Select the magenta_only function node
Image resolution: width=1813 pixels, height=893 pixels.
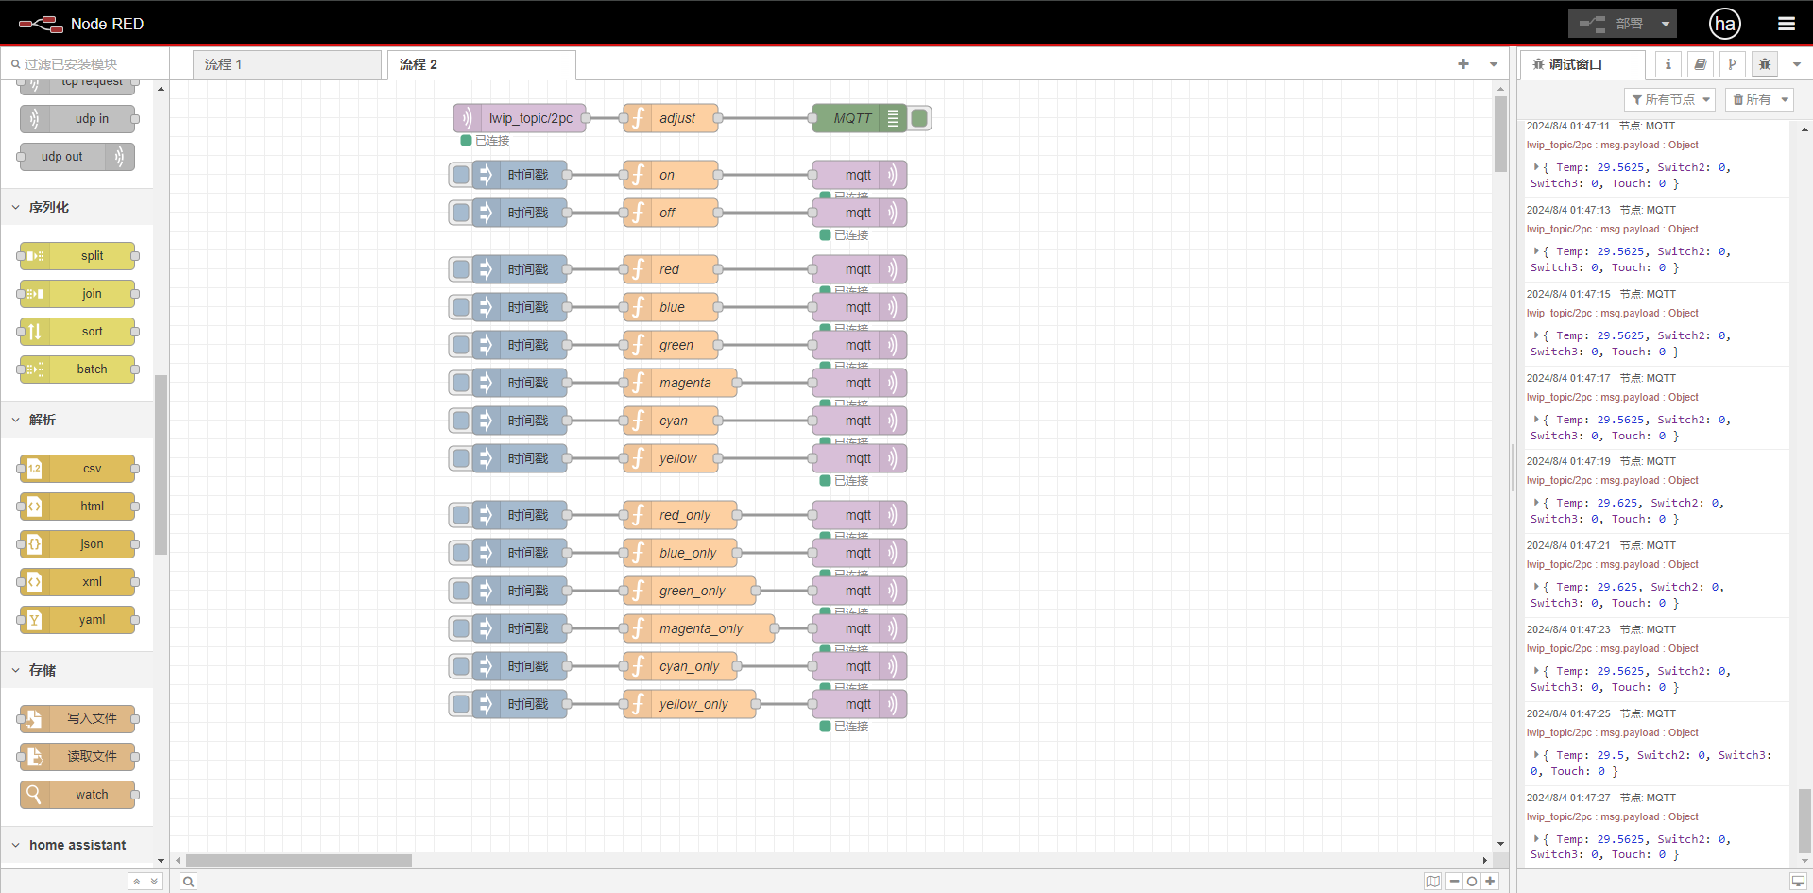pyautogui.click(x=699, y=628)
